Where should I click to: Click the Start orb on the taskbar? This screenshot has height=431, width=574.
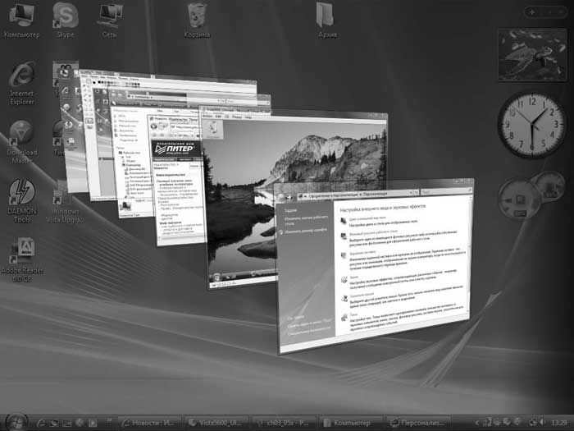click(16, 420)
